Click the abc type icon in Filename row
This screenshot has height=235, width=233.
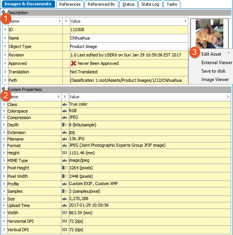[x=65, y=139]
